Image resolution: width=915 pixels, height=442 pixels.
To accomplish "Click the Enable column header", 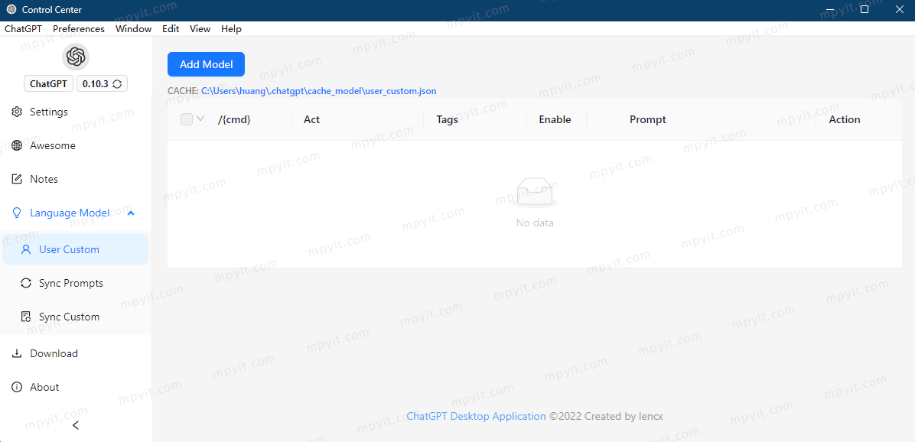I will (555, 119).
